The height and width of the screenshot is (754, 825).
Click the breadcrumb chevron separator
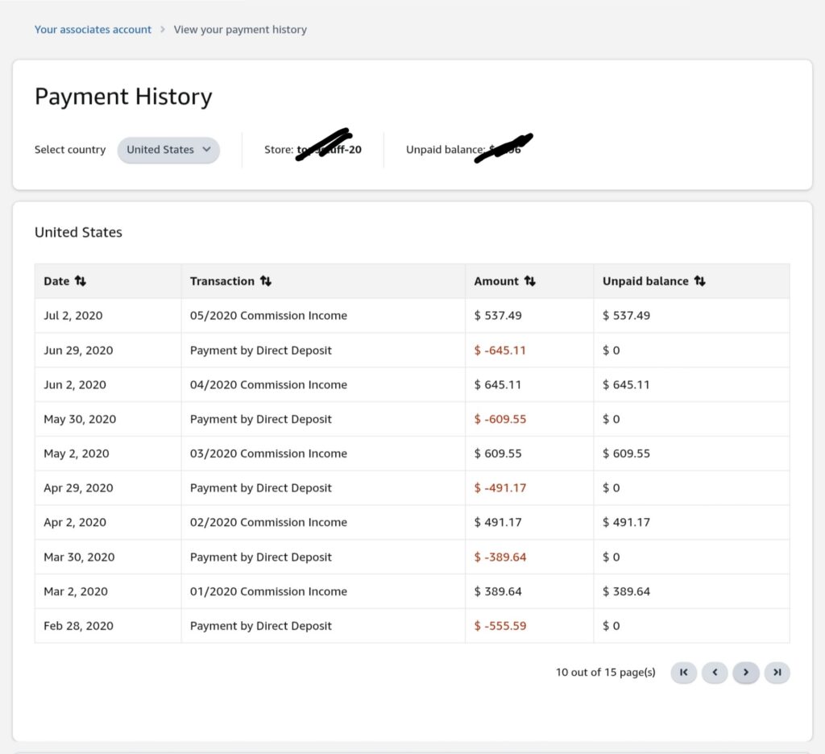click(163, 30)
